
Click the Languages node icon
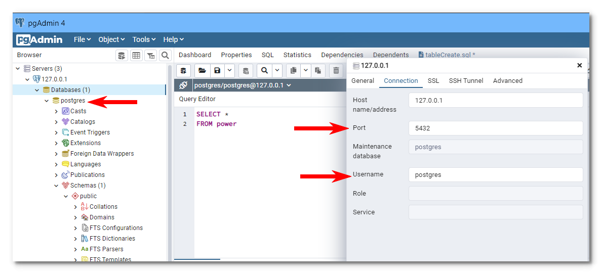65,164
